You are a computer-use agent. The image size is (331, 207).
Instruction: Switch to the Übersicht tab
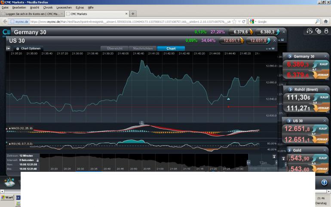pyautogui.click(x=114, y=48)
